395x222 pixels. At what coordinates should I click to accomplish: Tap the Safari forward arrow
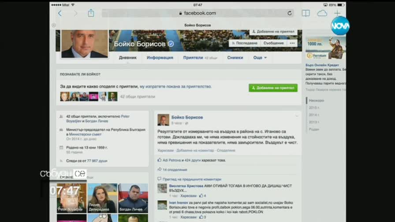point(75,13)
